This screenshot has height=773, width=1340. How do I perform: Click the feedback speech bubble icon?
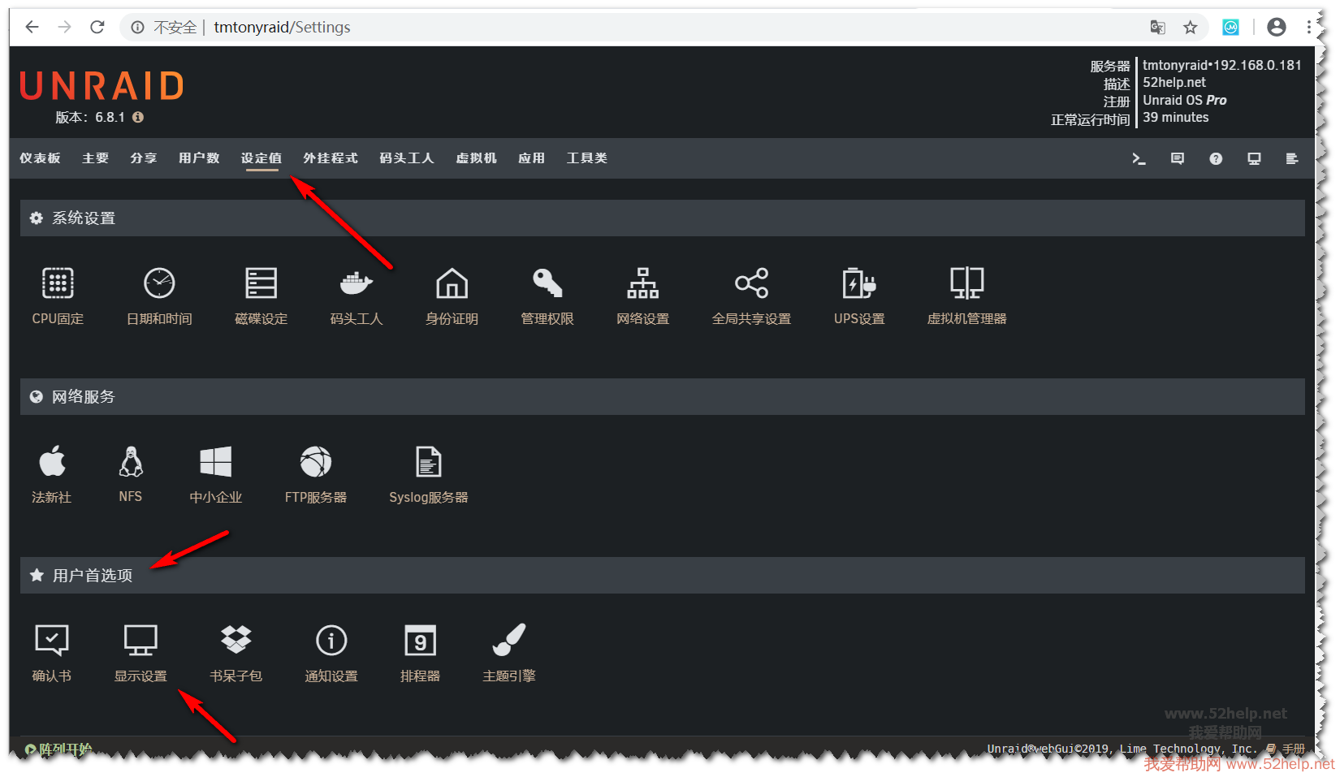1178,158
